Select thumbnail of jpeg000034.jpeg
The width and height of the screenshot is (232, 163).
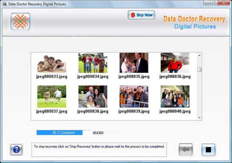pos(93,63)
